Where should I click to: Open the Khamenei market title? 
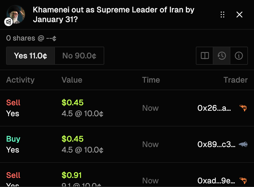[x=114, y=15]
